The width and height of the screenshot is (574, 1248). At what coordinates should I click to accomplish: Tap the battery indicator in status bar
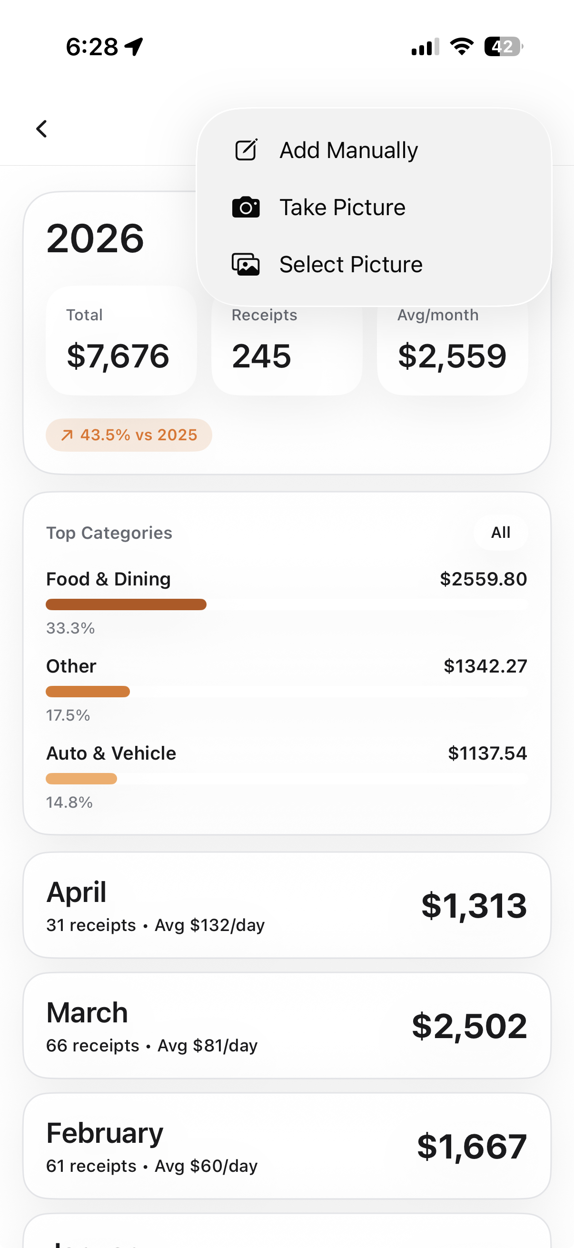503,47
